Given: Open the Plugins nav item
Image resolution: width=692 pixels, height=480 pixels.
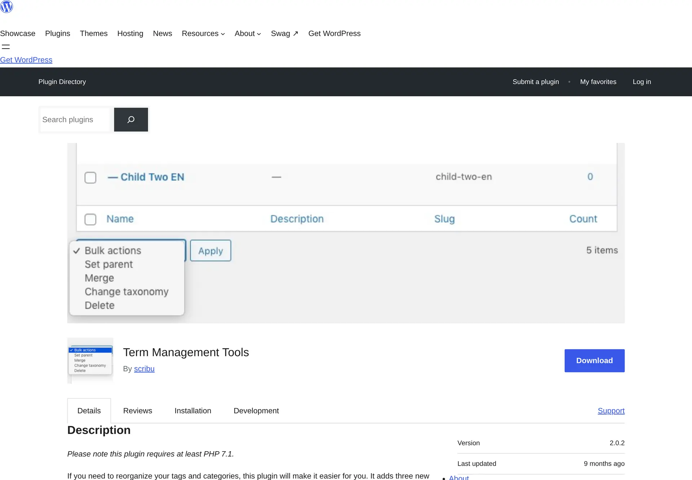Looking at the screenshot, I should coord(58,33).
